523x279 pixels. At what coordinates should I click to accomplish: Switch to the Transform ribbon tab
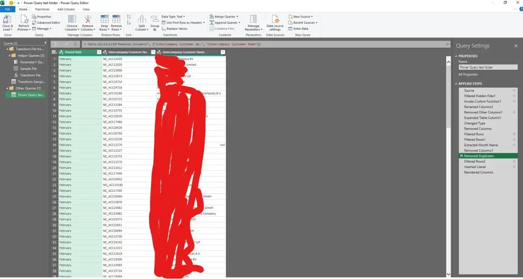(42, 9)
